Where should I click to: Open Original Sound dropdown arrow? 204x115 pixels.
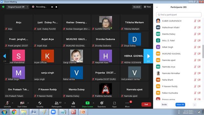[x=27, y=7]
